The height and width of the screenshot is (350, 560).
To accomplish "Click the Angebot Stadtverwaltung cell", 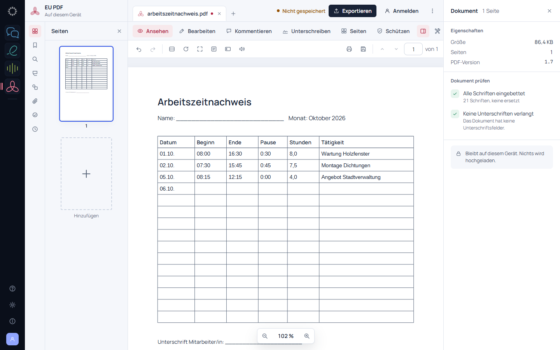I will pyautogui.click(x=366, y=177).
